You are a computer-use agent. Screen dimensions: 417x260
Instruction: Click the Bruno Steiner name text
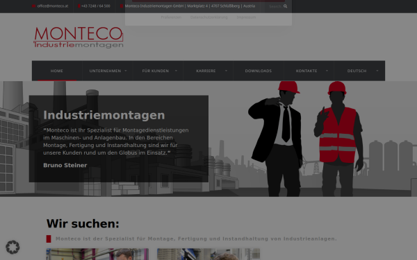pos(65,165)
